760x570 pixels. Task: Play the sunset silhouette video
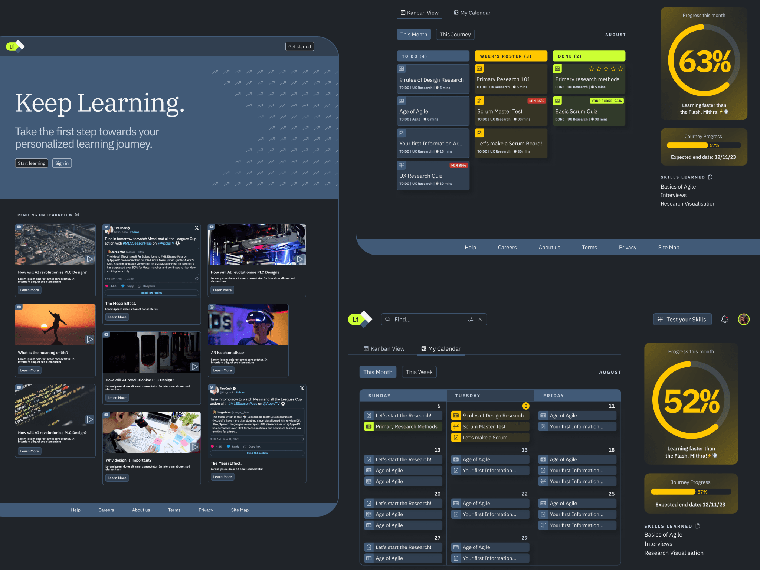pyautogui.click(x=90, y=339)
